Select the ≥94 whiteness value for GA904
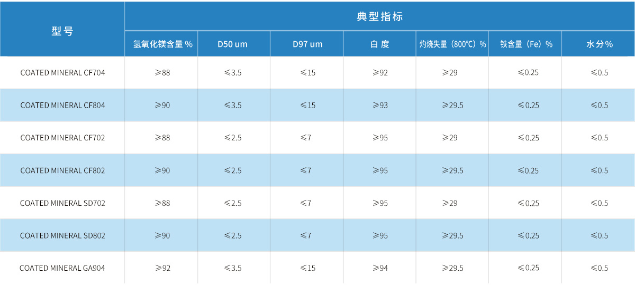Screen dimensions: 635x285 tap(380, 269)
